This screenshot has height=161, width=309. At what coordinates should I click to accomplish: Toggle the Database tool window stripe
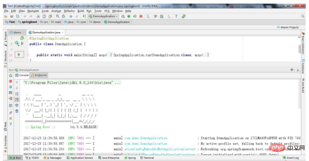click(x=303, y=66)
